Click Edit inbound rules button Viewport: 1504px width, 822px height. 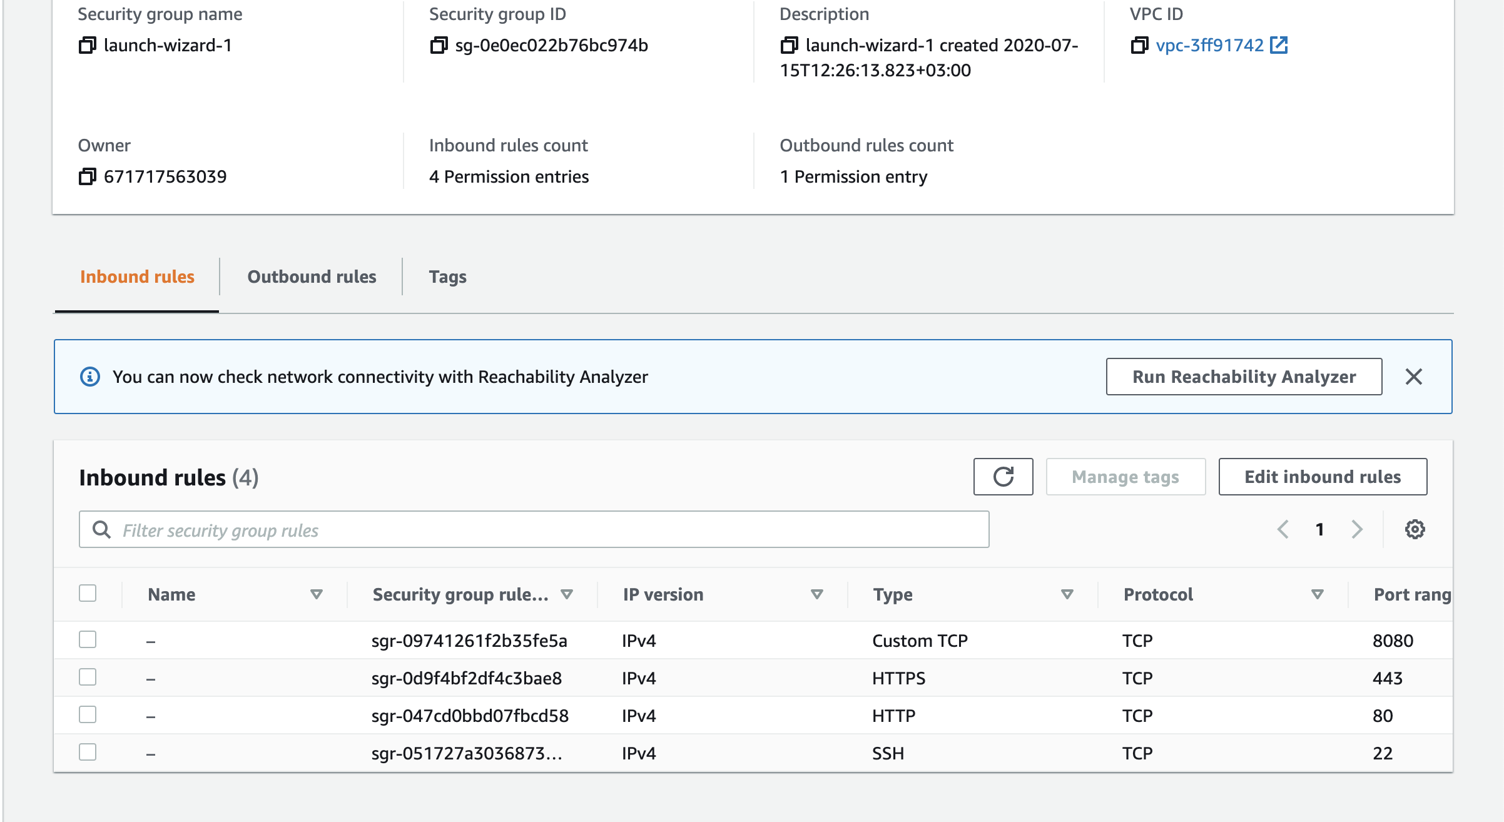click(1323, 477)
